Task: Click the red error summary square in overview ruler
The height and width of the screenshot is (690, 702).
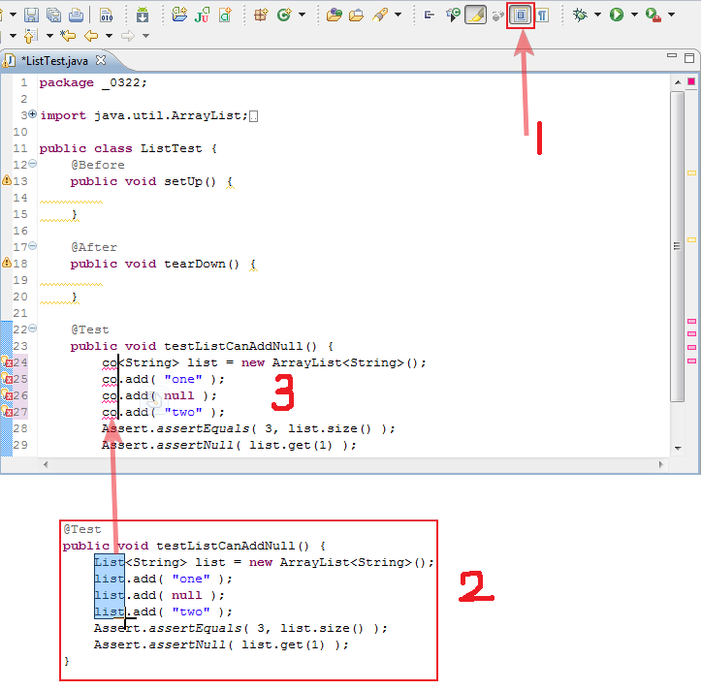Action: [x=691, y=81]
